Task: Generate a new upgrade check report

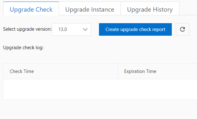Action: [x=135, y=29]
